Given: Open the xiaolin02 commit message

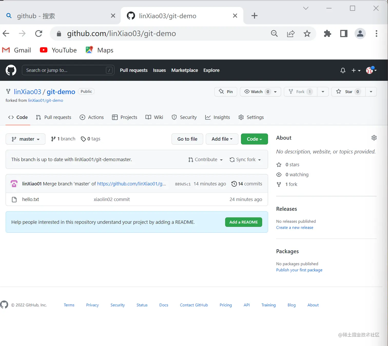Looking at the screenshot, I should point(112,199).
